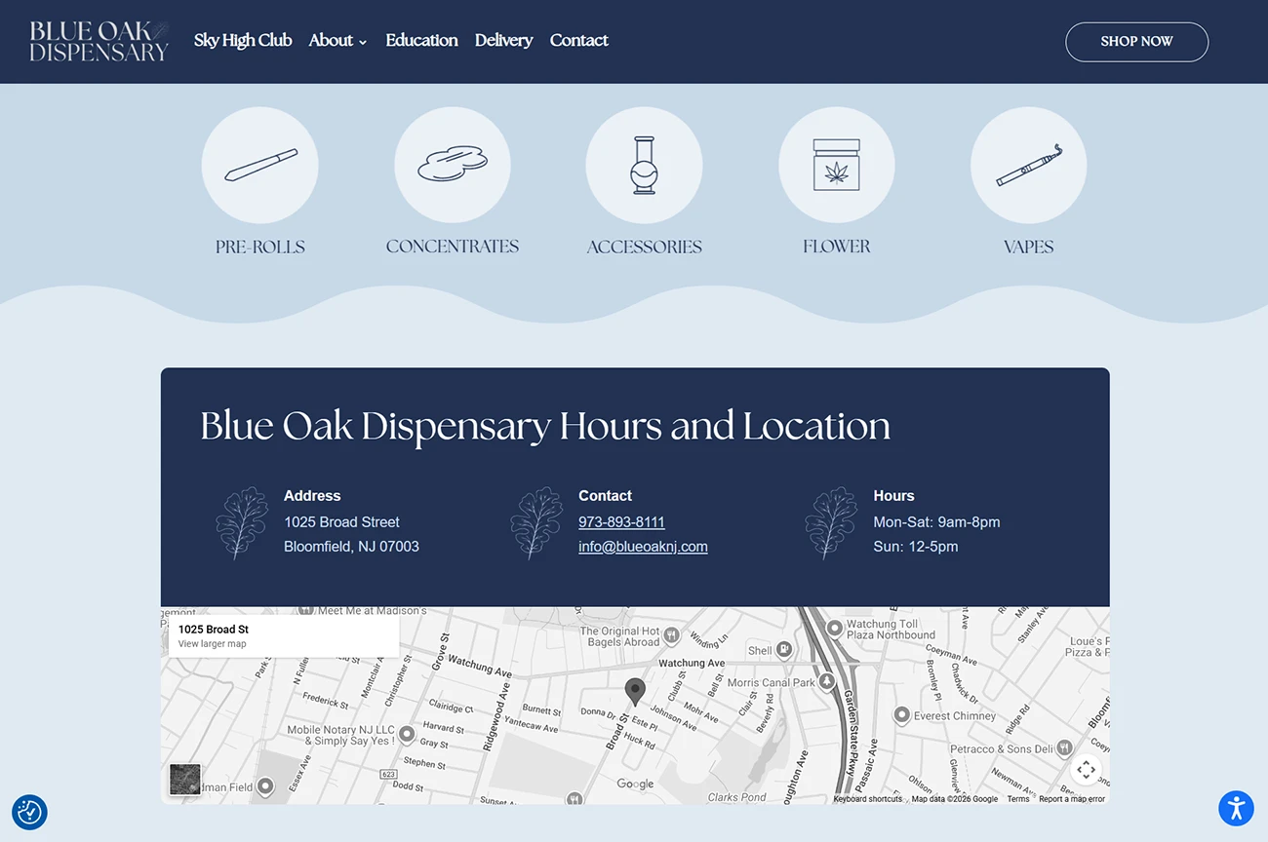Click the 1025 Broad St map title
1268x842 pixels.
[x=214, y=630]
